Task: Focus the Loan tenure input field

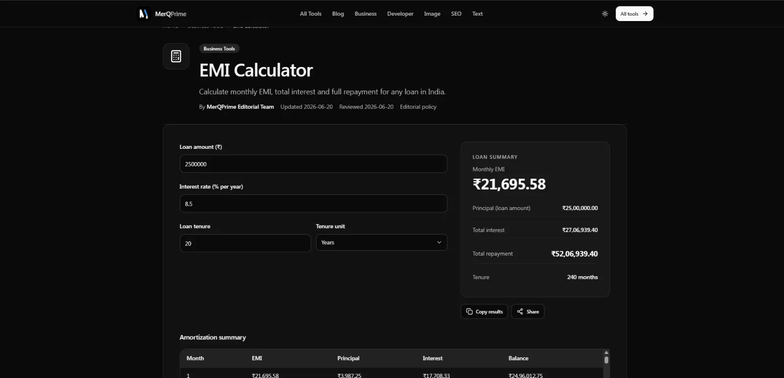Action: [x=245, y=243]
